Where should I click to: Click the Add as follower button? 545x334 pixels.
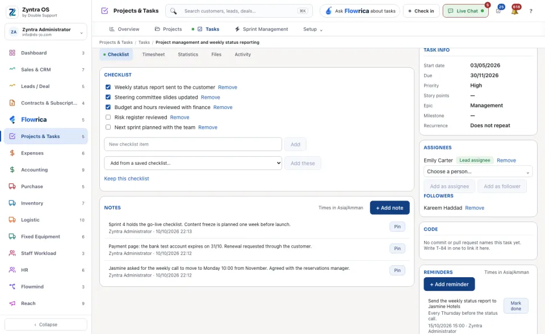tap(502, 186)
